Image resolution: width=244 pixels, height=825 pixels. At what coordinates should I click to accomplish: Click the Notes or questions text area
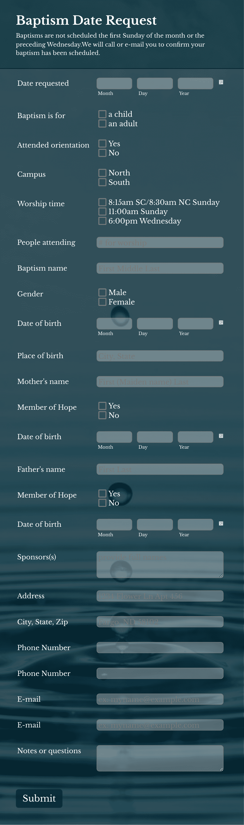click(160, 758)
